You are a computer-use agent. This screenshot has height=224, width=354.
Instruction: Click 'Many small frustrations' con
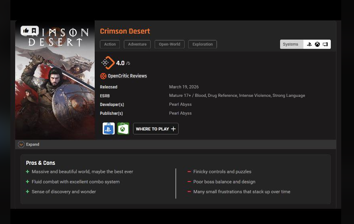[x=242, y=192]
